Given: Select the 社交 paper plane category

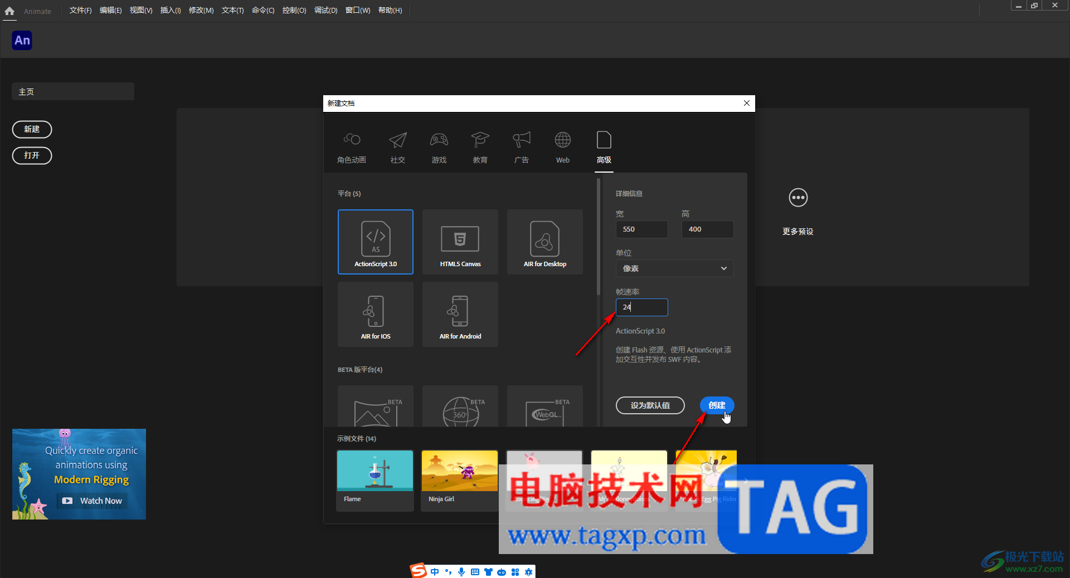Looking at the screenshot, I should [x=398, y=147].
